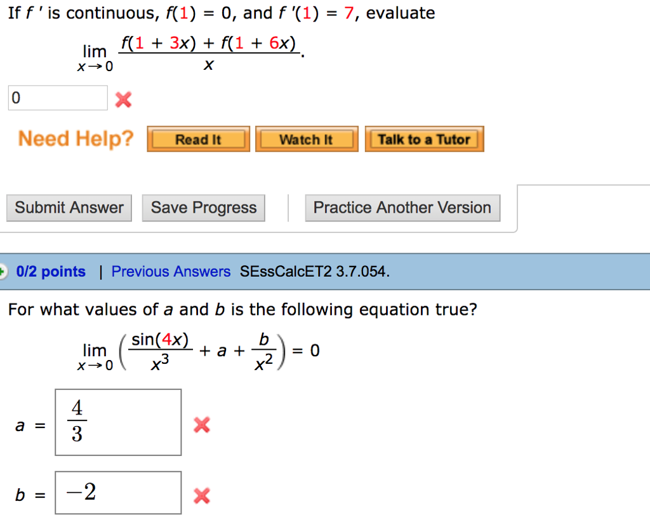Image resolution: width=650 pixels, height=527 pixels.
Task: Submit Answer for grading
Action: pyautogui.click(x=69, y=208)
